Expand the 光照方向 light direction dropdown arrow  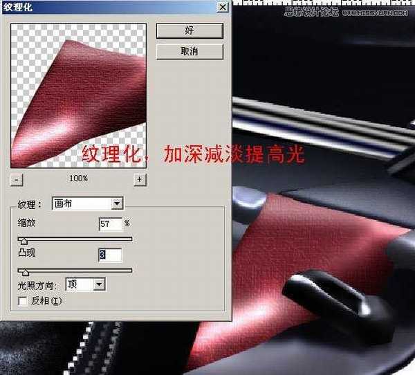pyautogui.click(x=99, y=284)
